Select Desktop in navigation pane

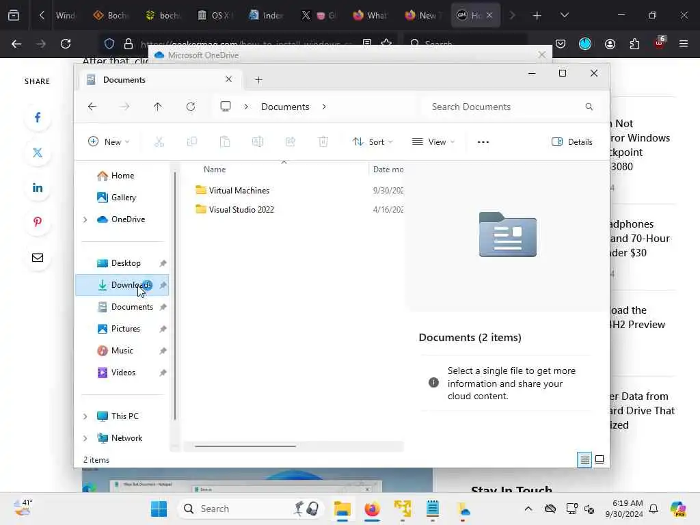click(x=122, y=263)
